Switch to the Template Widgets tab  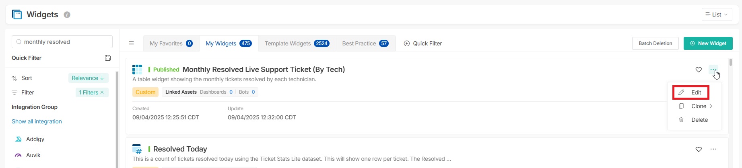(297, 43)
